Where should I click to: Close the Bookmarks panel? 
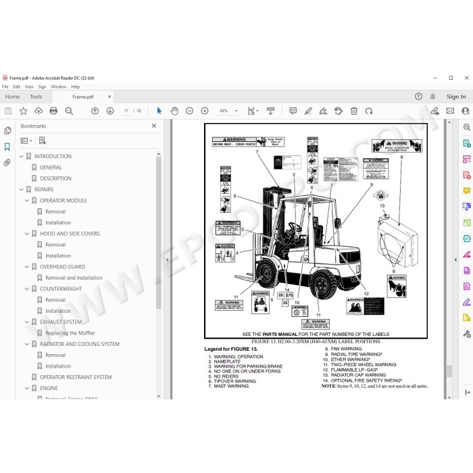[x=154, y=126]
